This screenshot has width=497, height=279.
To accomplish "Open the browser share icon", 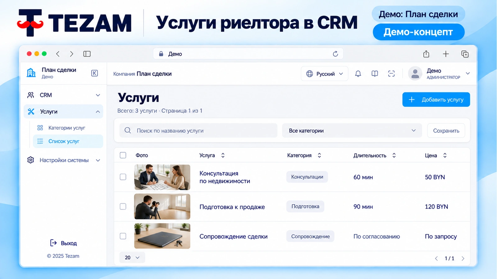I will click(x=426, y=54).
